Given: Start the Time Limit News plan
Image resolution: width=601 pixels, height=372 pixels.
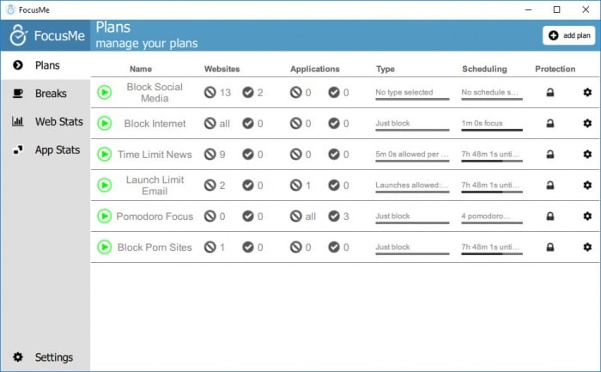Looking at the screenshot, I should pyautogui.click(x=104, y=154).
